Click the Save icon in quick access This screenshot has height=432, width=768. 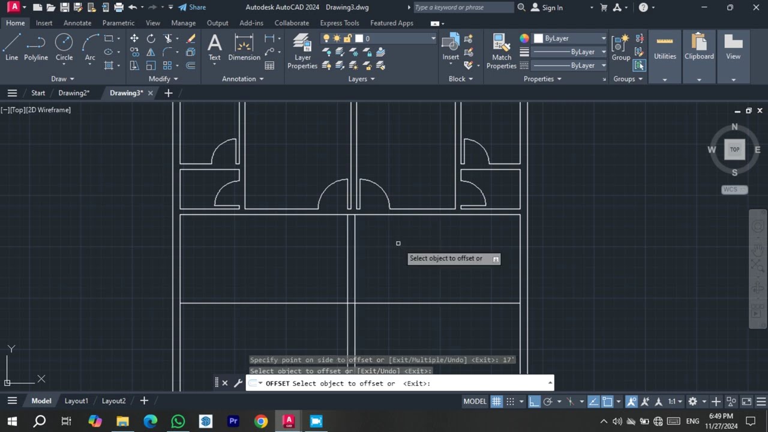coord(64,7)
